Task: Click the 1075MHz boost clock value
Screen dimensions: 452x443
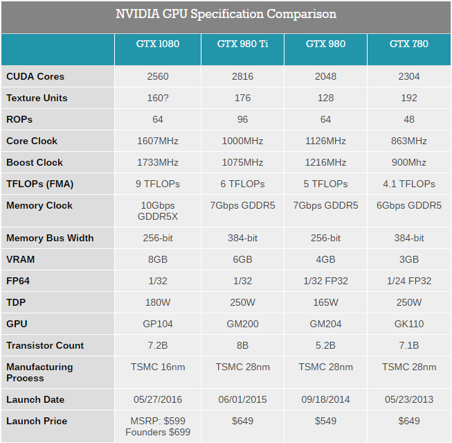Action: coord(242,162)
